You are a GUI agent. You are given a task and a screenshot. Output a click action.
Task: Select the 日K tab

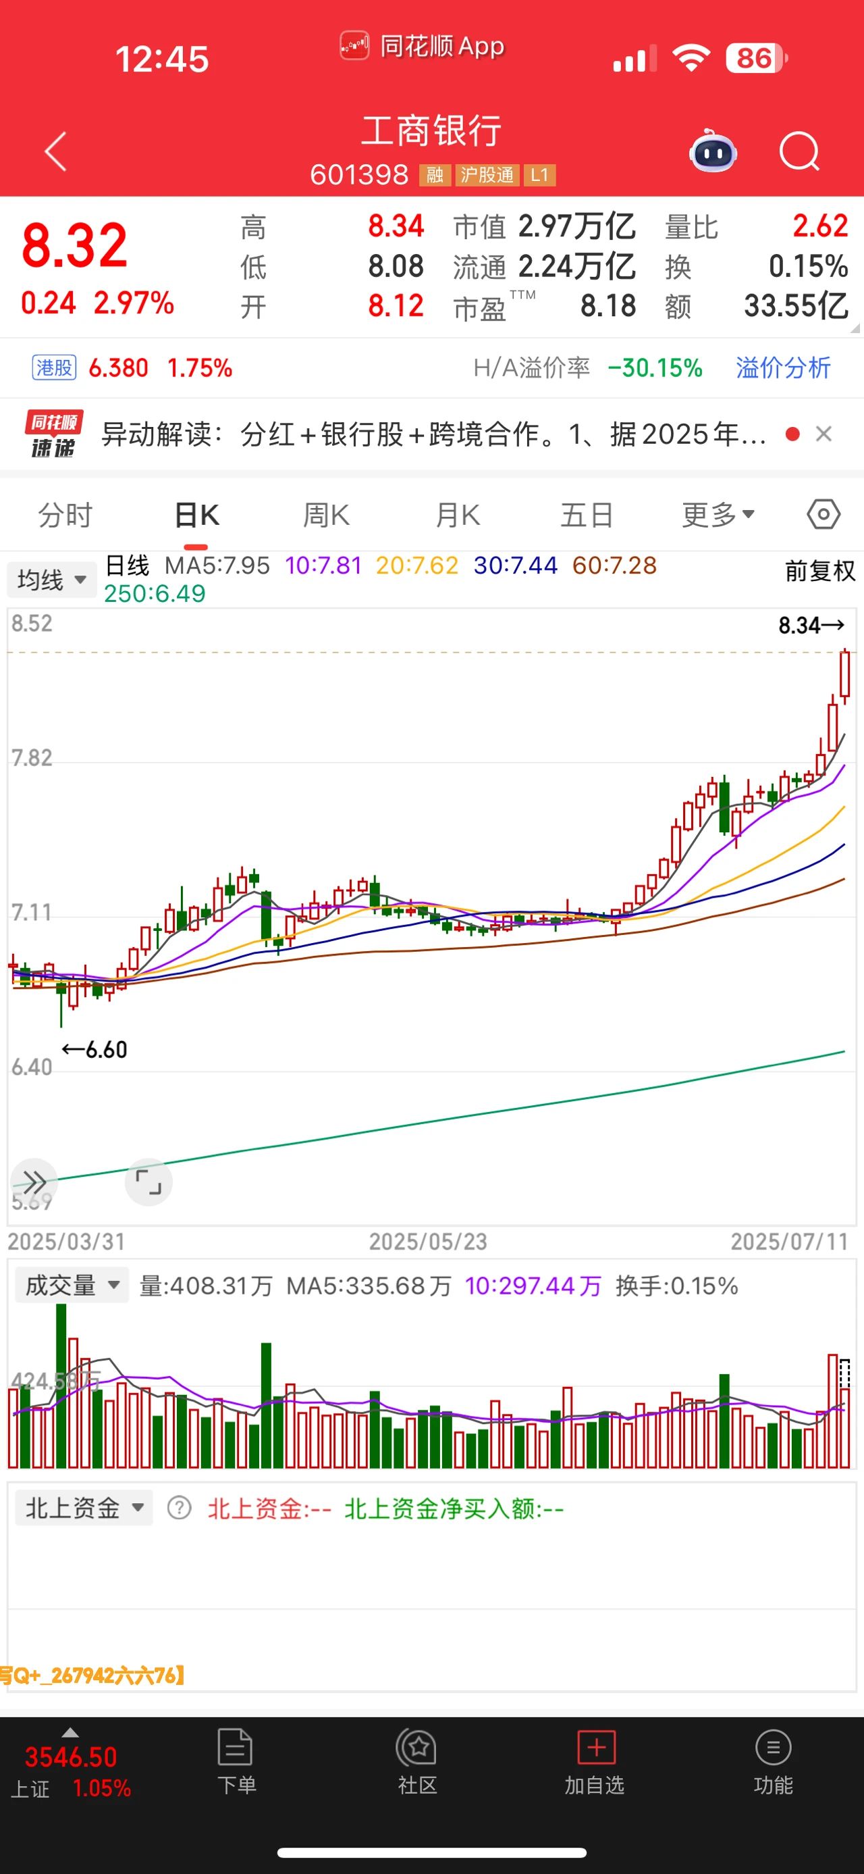[196, 514]
